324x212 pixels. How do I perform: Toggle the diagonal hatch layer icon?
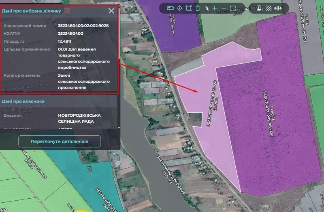269,8
